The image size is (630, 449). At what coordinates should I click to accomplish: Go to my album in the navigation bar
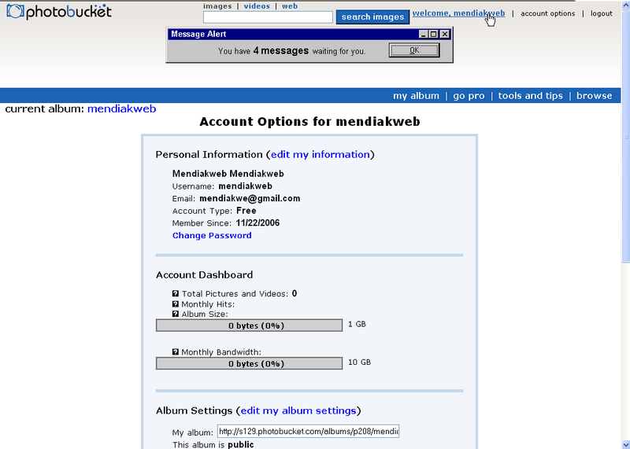click(x=416, y=96)
